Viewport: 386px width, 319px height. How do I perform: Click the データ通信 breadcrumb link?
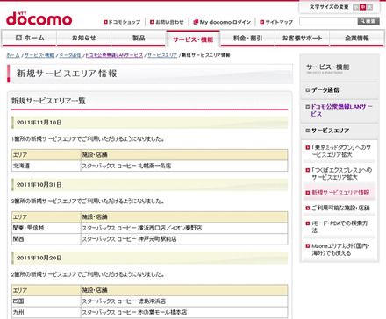(x=70, y=55)
